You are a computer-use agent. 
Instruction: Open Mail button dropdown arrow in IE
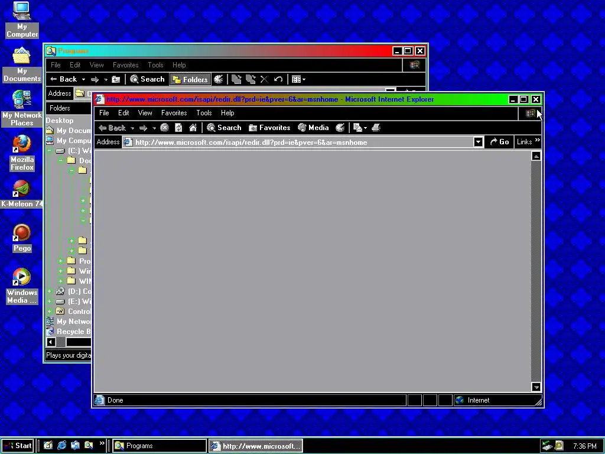[x=365, y=128]
